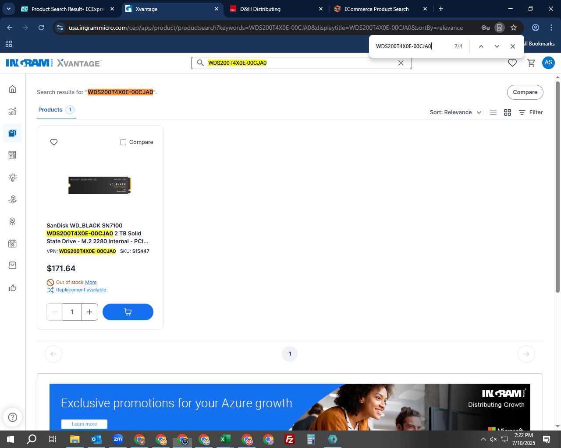Click Learn more on Azure banner

84,424
